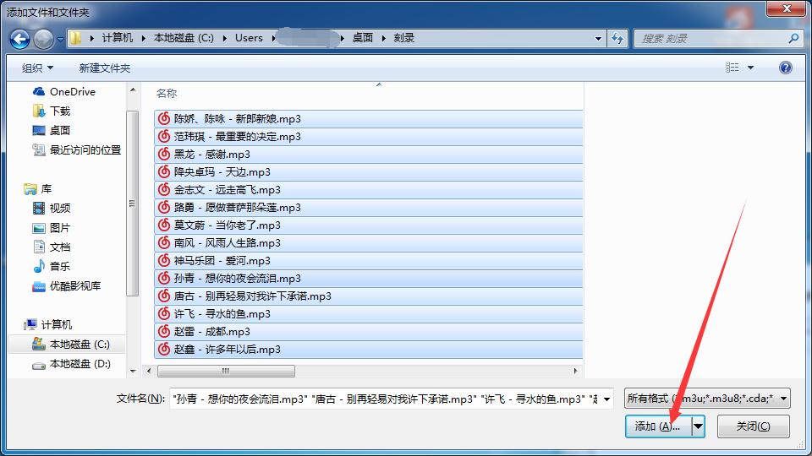Screen dimensions: 812x456
Task: Select file 降央卓玛 - 天边.mp3
Action: (x=368, y=171)
